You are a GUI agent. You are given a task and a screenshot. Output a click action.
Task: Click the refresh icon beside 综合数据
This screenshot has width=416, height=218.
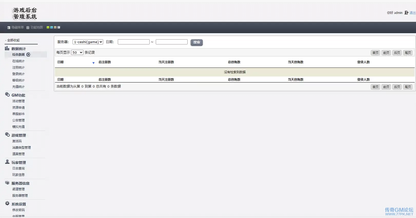click(28, 54)
